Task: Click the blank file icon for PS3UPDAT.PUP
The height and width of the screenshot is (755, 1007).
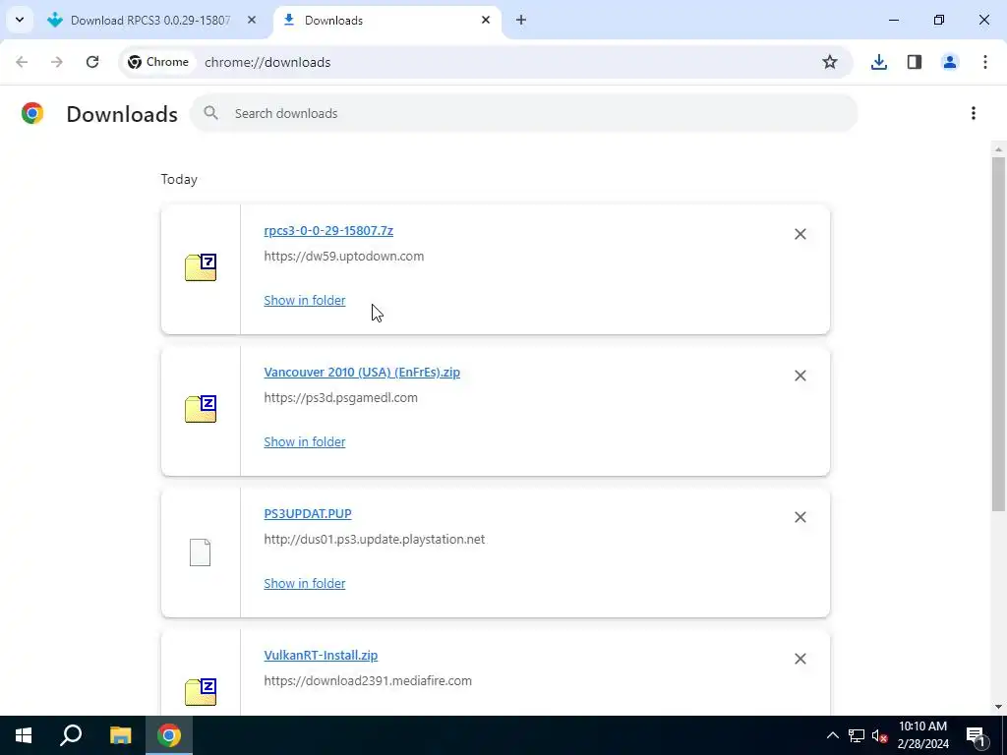Action: (x=200, y=552)
